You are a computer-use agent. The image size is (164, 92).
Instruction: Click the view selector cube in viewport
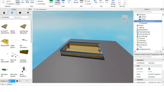(x=125, y=19)
